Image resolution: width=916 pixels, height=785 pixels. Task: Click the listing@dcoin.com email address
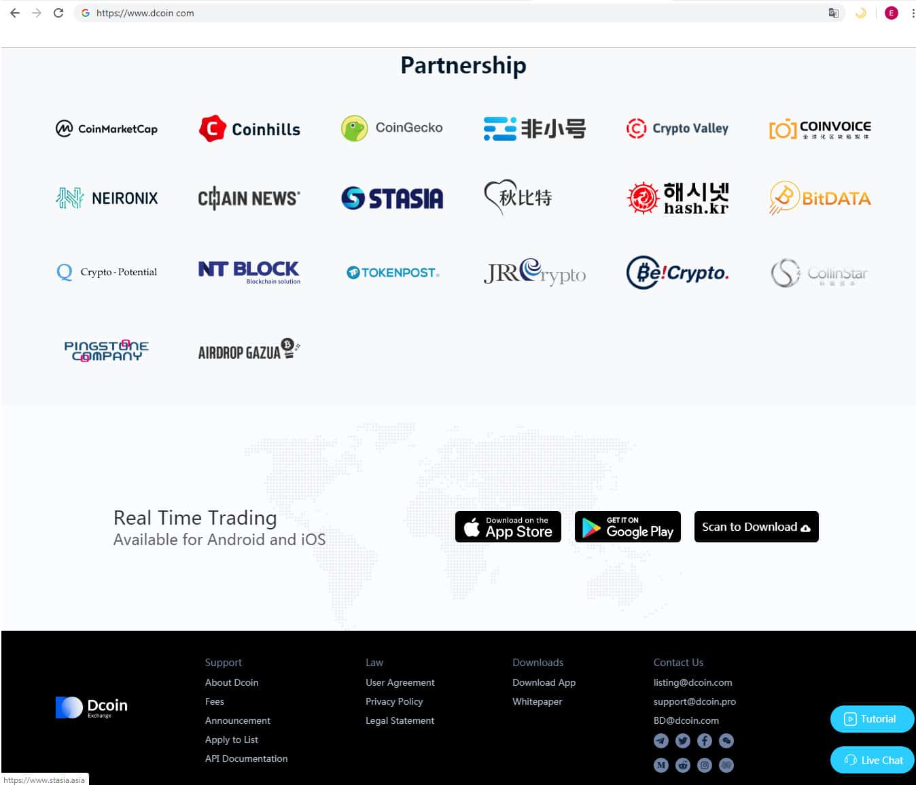tap(693, 682)
